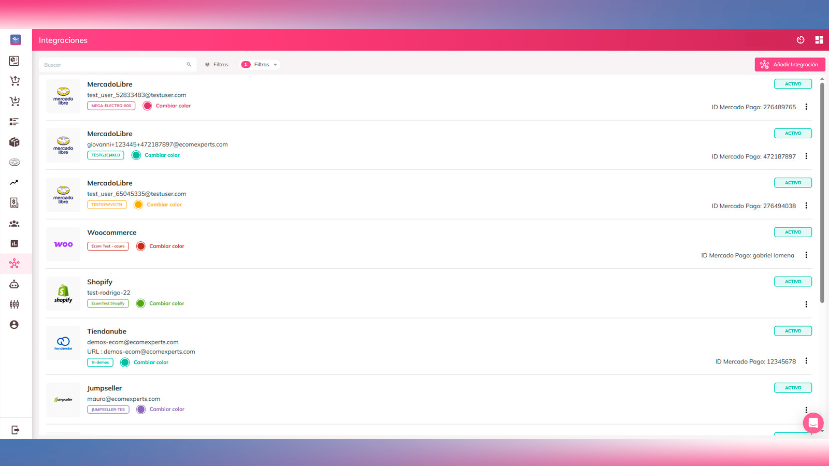Click the red color swatch for Woocommerce

141,246
